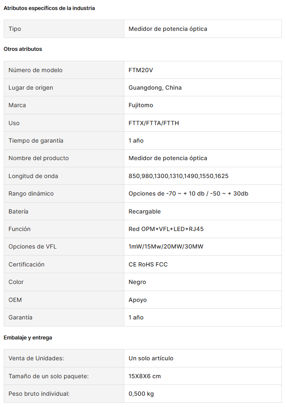Screen dimensions: 286x407
Task: Select the 'Recargable' battery value
Action: (x=145, y=211)
